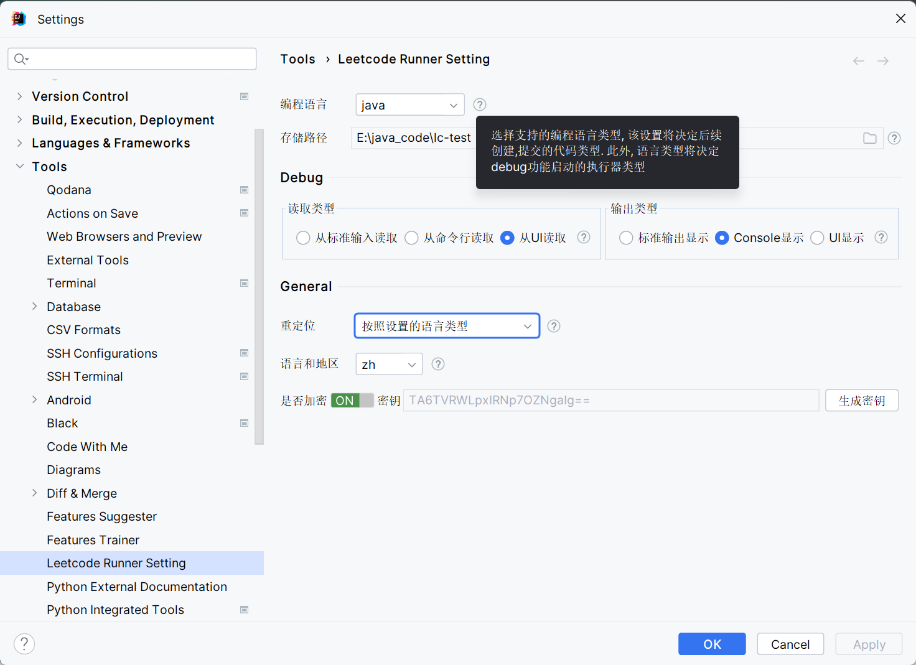Viewport: 916px width, 665px height.
Task: Open Web Browsers and Preview settings
Action: (x=124, y=236)
